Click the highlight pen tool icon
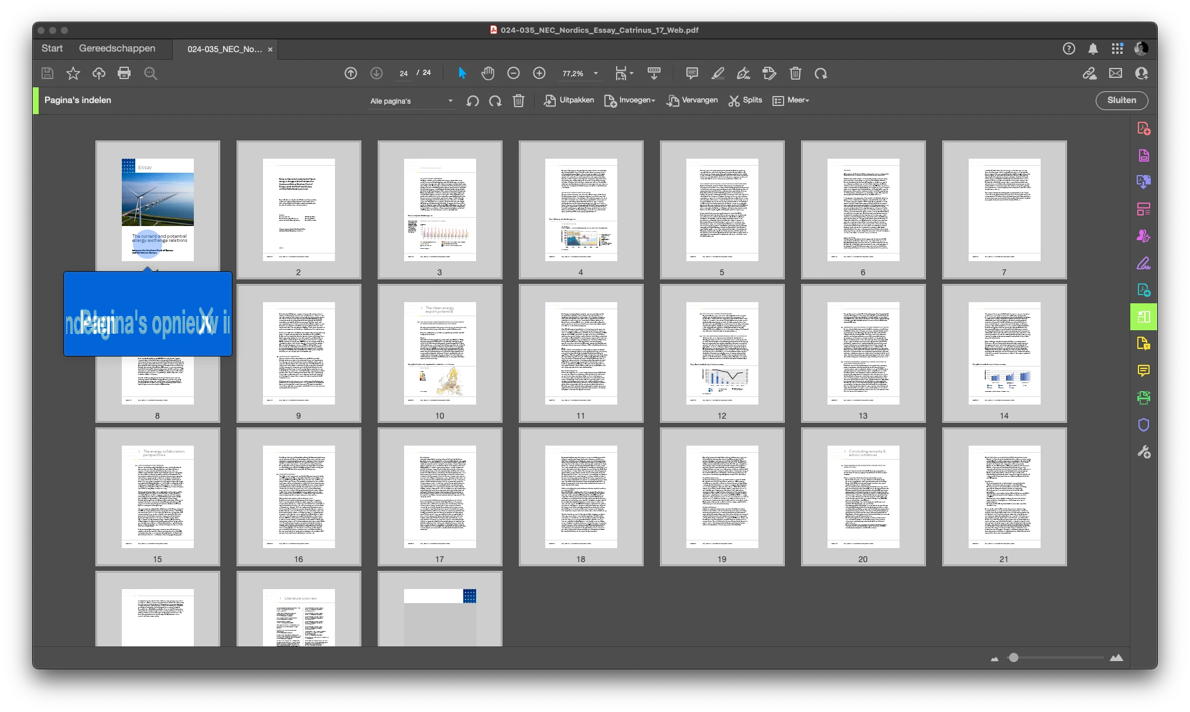The width and height of the screenshot is (1190, 712). click(717, 73)
